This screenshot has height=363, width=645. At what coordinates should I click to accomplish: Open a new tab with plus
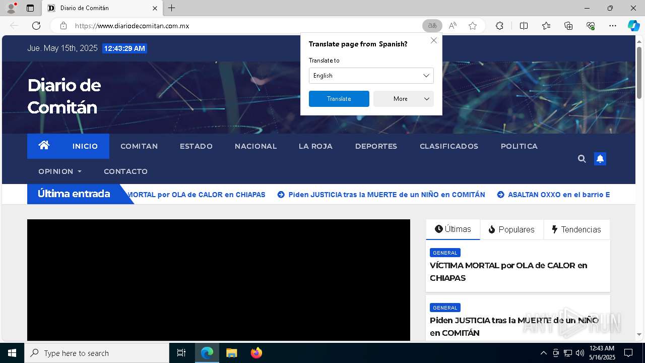[172, 8]
